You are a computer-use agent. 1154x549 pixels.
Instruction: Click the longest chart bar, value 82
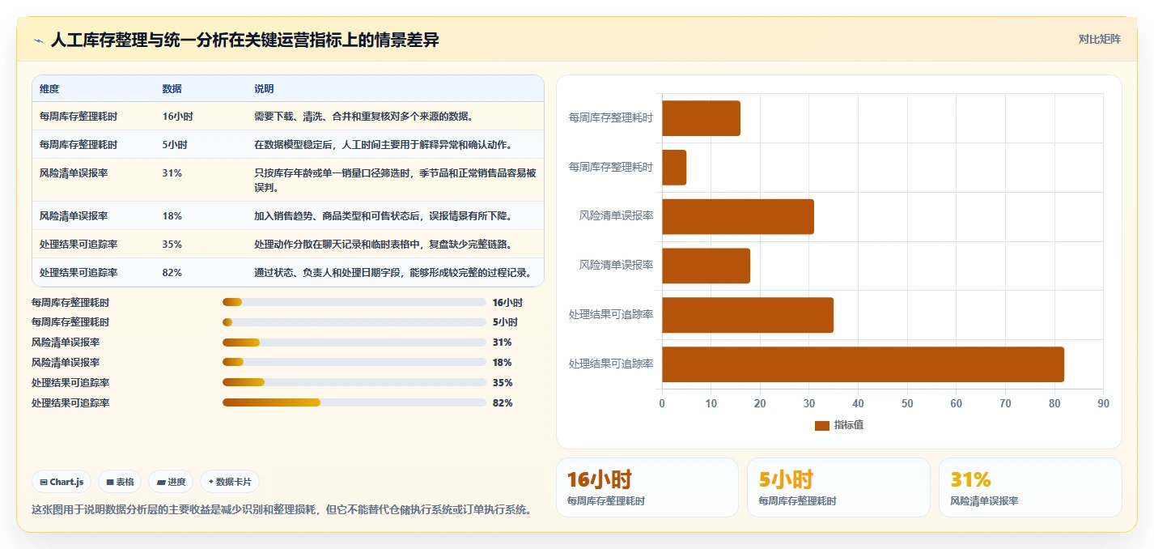pyautogui.click(x=863, y=364)
